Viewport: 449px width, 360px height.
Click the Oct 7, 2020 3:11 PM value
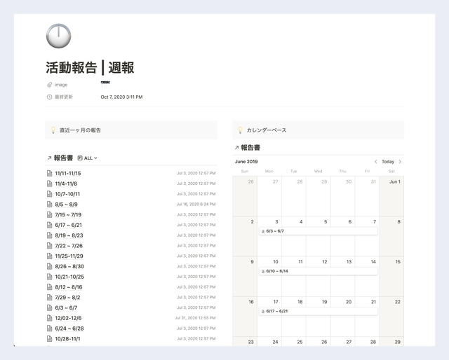click(121, 97)
